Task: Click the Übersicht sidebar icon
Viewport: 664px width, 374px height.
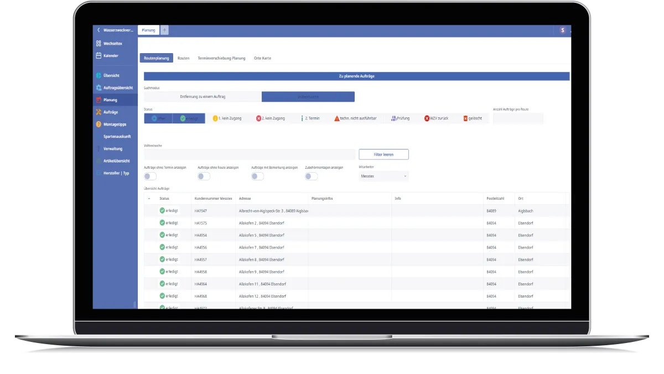Action: [100, 75]
